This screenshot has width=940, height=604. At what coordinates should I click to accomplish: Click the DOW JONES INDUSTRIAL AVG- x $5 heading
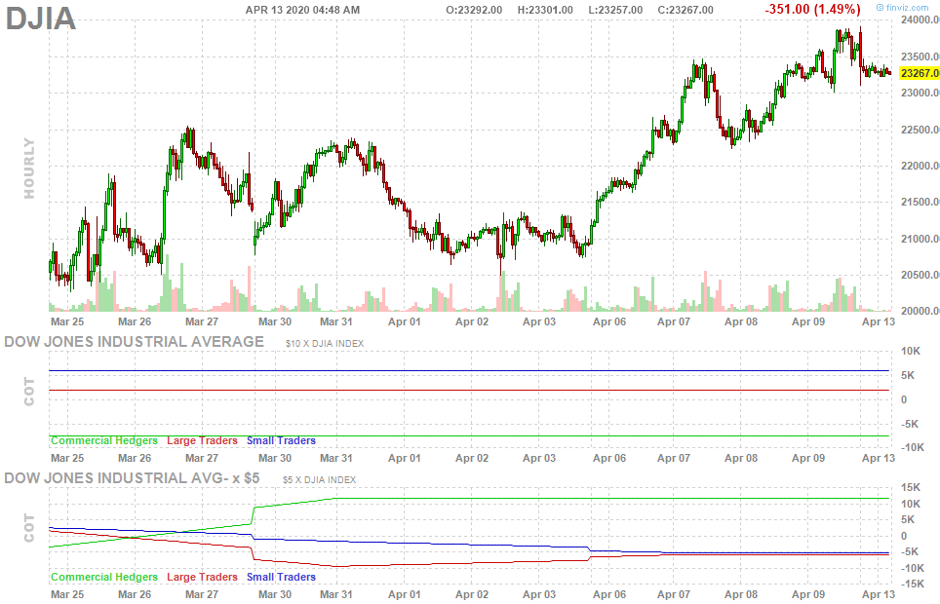pos(132,478)
